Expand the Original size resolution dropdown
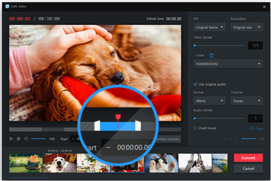 [247, 27]
